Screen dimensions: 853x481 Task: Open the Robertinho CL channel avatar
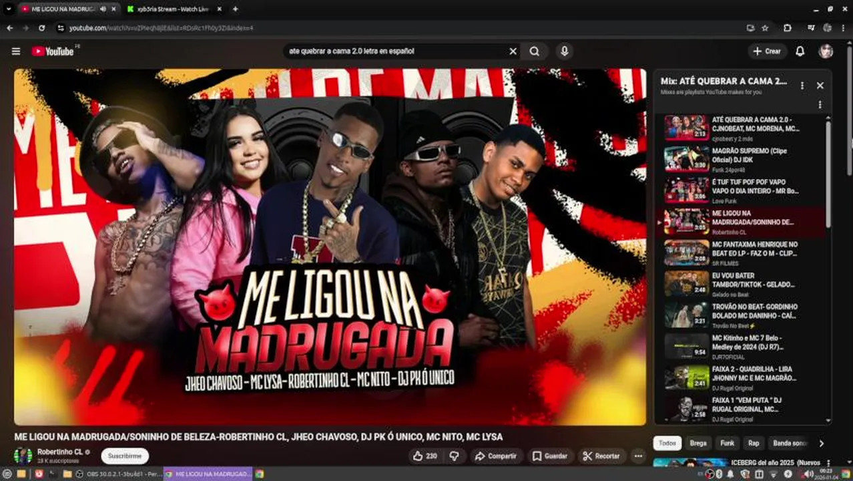pos(23,456)
